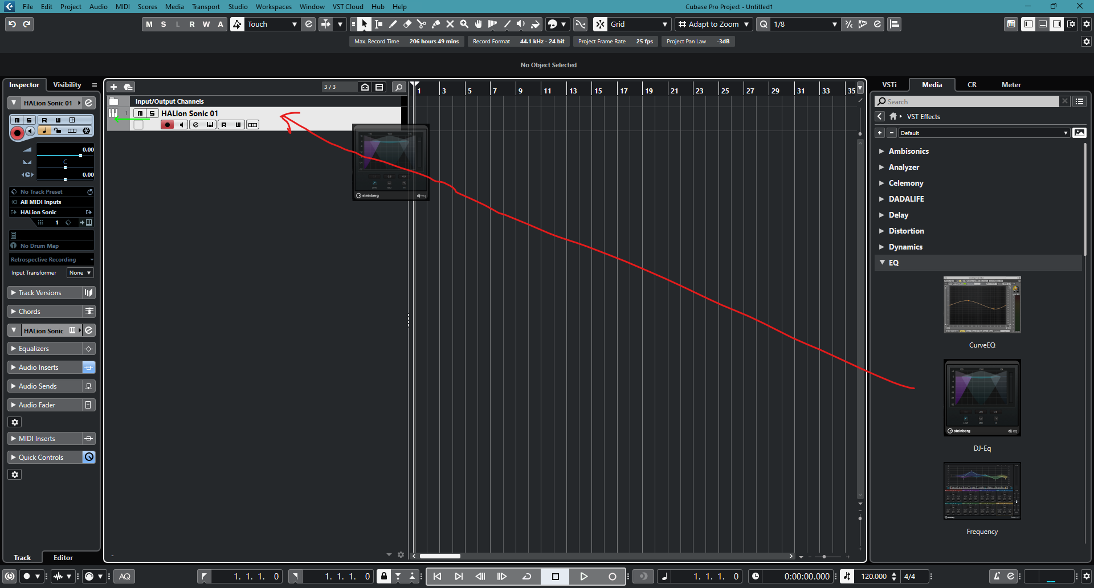Open the VST Cloud menu

point(348,7)
